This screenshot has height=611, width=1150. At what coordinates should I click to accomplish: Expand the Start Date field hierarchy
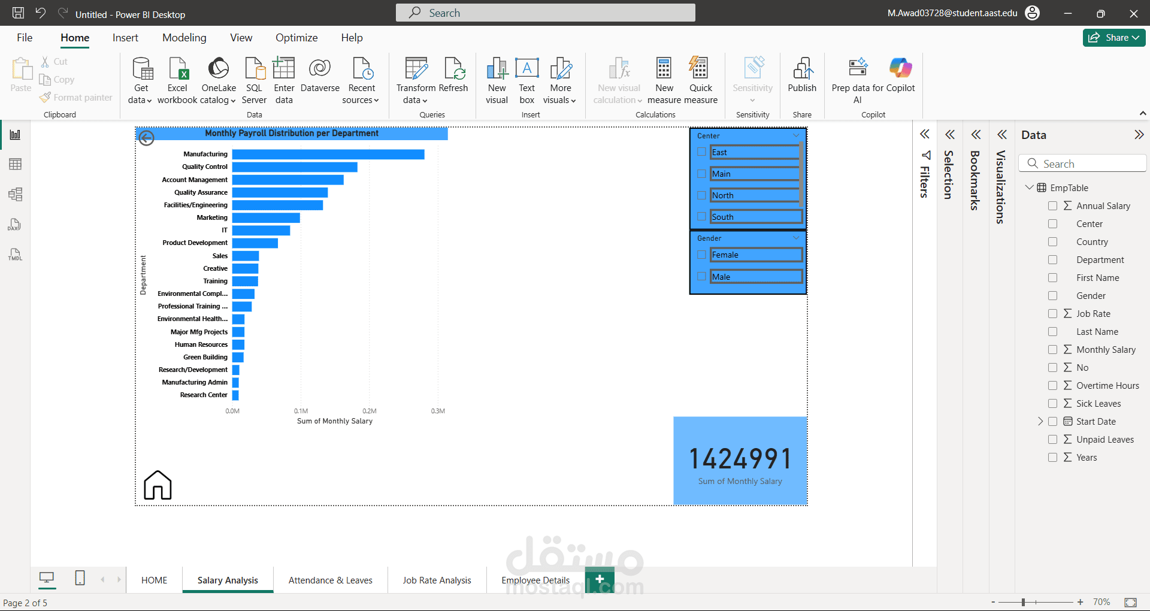pyautogui.click(x=1040, y=422)
